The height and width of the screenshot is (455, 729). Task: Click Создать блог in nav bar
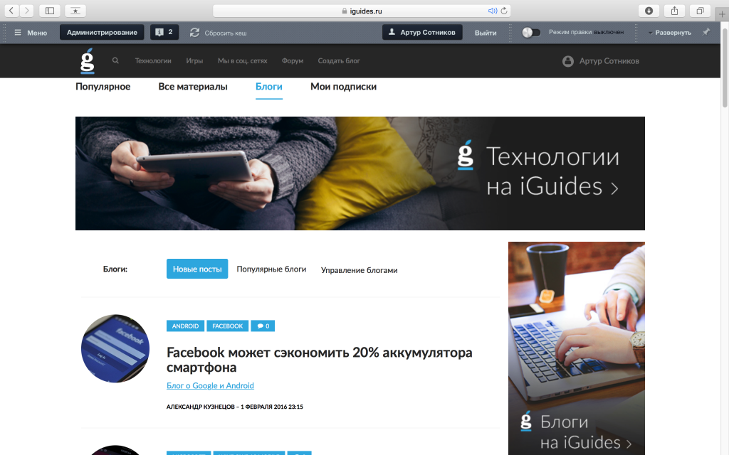tap(339, 60)
